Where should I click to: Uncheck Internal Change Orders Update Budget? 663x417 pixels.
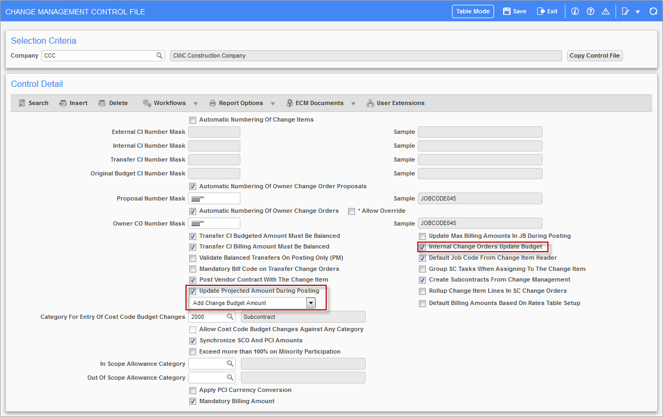tap(423, 246)
